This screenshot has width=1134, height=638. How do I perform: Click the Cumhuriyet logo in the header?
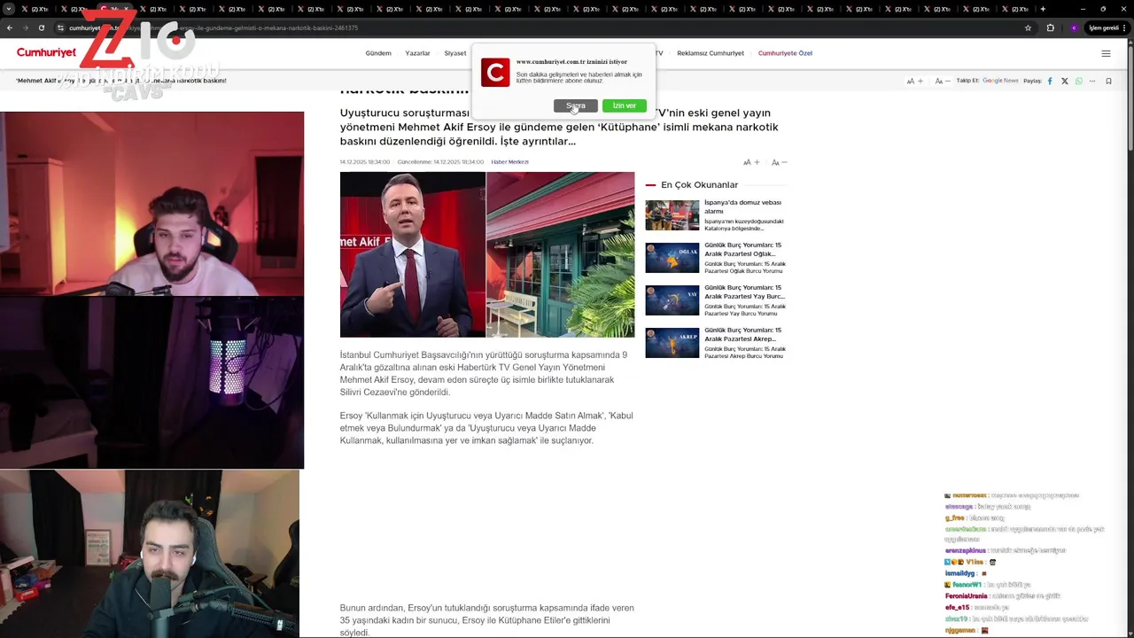coord(46,53)
